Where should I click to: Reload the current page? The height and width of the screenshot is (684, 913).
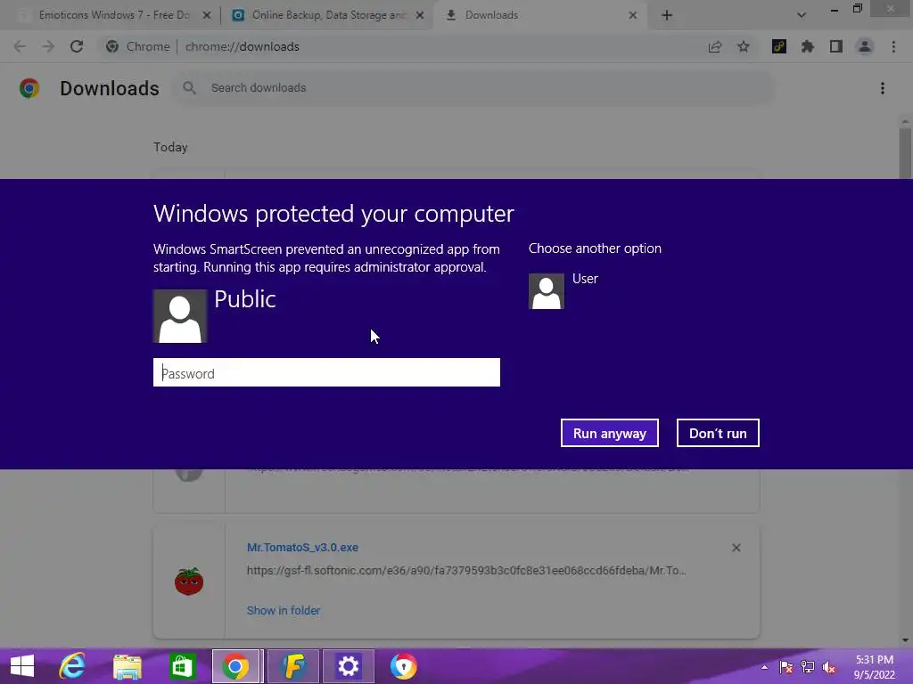click(77, 46)
